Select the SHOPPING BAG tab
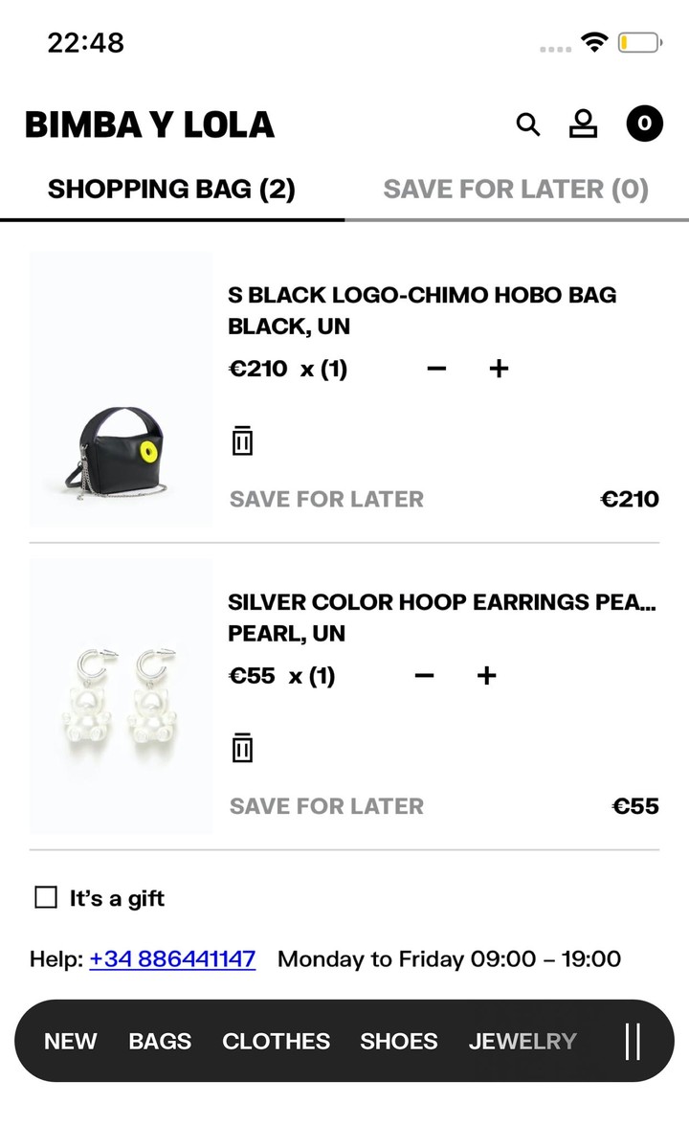This screenshot has height=1126, width=689. [x=171, y=189]
